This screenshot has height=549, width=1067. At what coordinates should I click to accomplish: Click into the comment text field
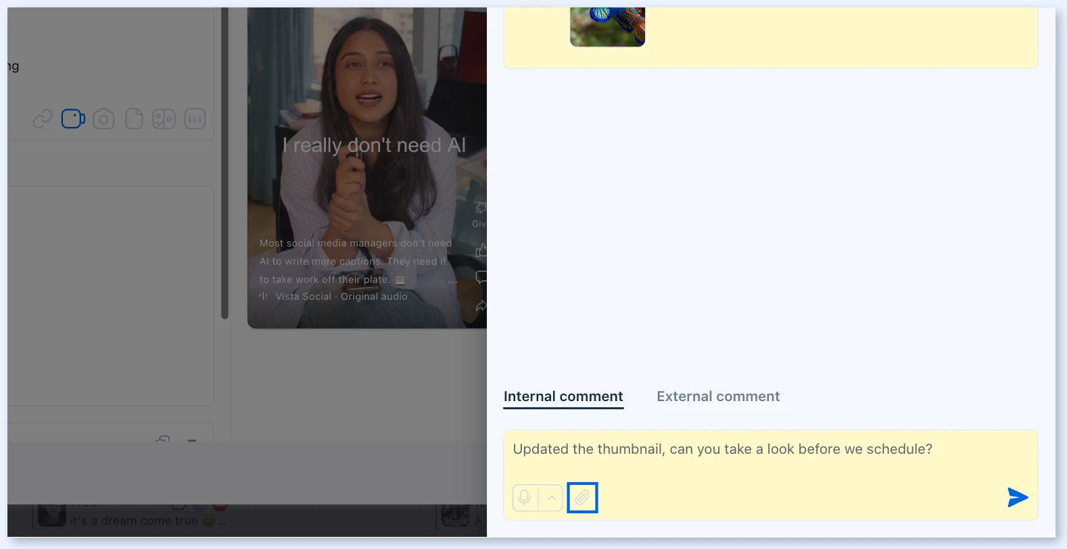(770, 450)
